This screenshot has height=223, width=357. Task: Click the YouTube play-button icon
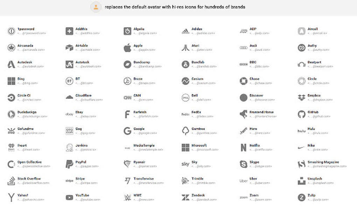pyautogui.click(x=69, y=197)
